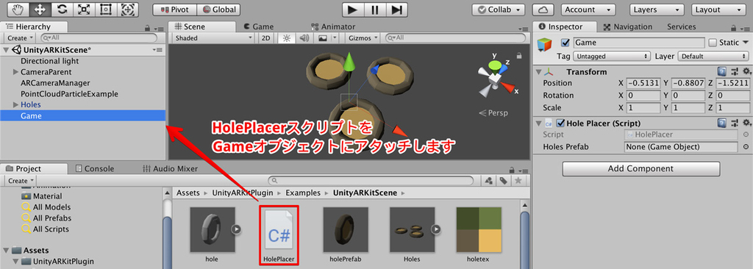Screen dimensions: 753x269
Task: Focus the Hierarchy search field
Action: [99, 37]
